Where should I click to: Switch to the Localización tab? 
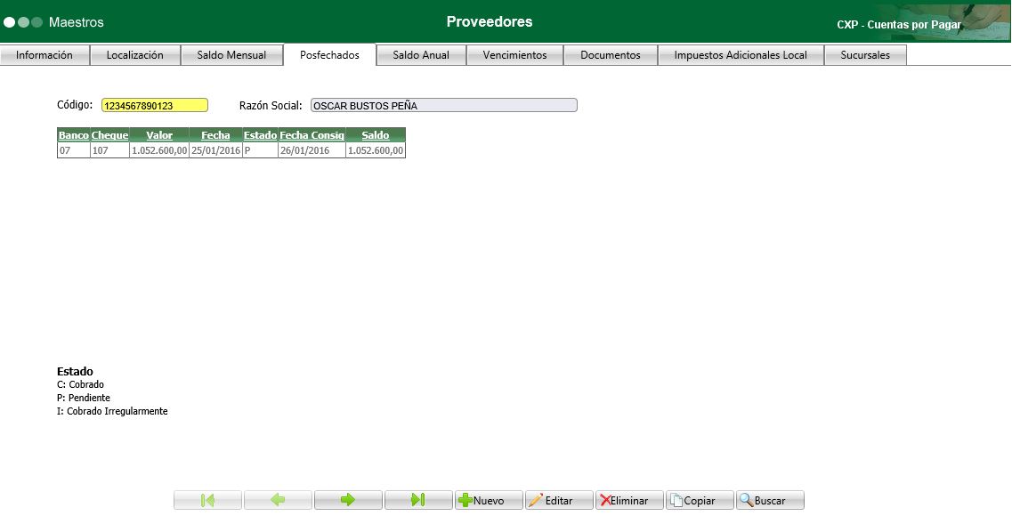point(135,55)
